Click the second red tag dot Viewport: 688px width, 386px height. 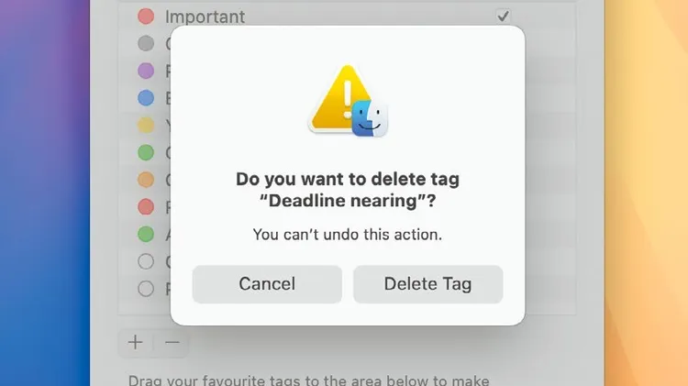pos(146,206)
